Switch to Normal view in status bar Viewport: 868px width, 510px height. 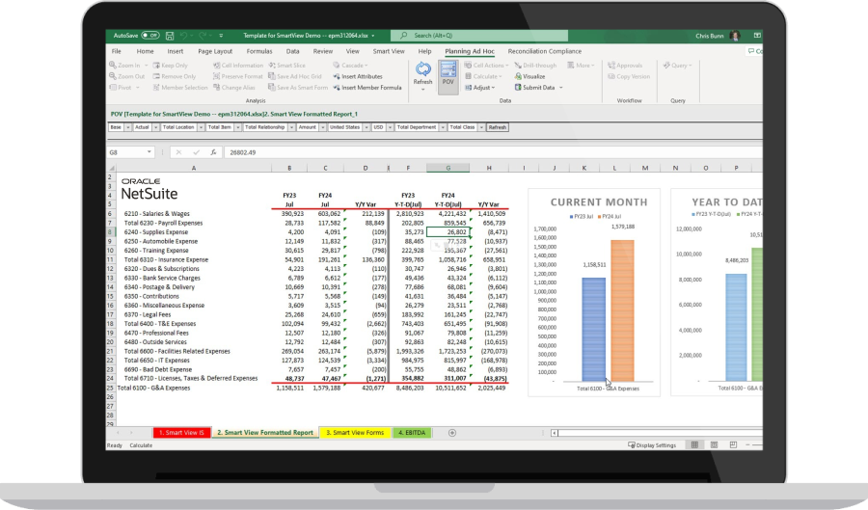694,444
